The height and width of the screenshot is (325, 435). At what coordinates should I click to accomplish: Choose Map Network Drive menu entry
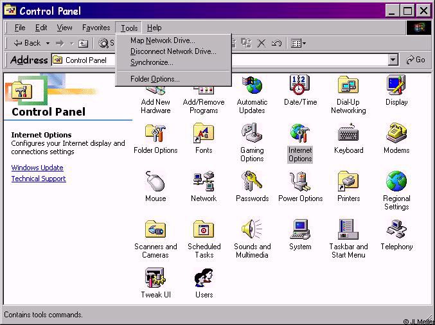point(173,40)
